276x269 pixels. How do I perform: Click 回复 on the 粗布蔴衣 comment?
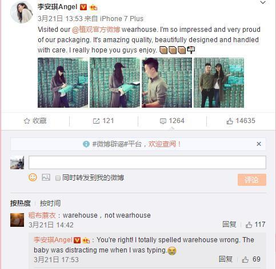tap(229, 225)
